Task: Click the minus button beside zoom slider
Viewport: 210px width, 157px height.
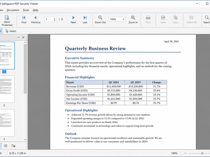Action: [185, 153]
